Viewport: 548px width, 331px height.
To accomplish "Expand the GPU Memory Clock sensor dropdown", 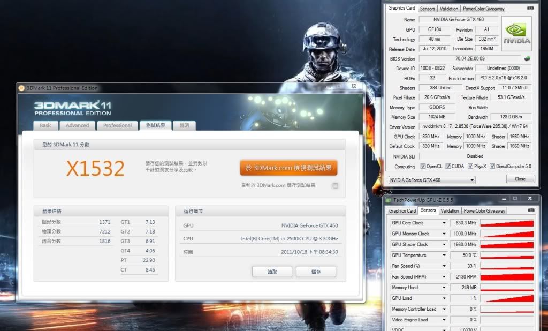I will (444, 234).
